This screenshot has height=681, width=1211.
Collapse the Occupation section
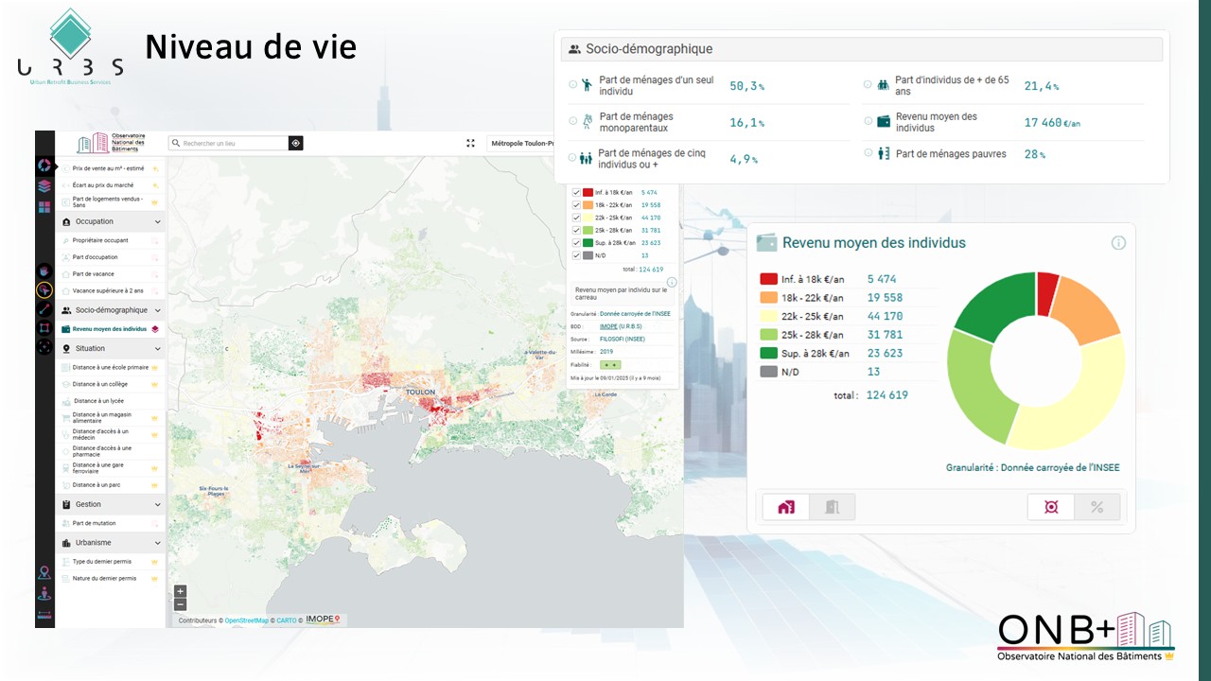pos(157,221)
